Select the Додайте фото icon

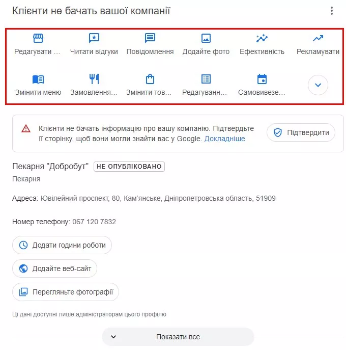tap(206, 38)
